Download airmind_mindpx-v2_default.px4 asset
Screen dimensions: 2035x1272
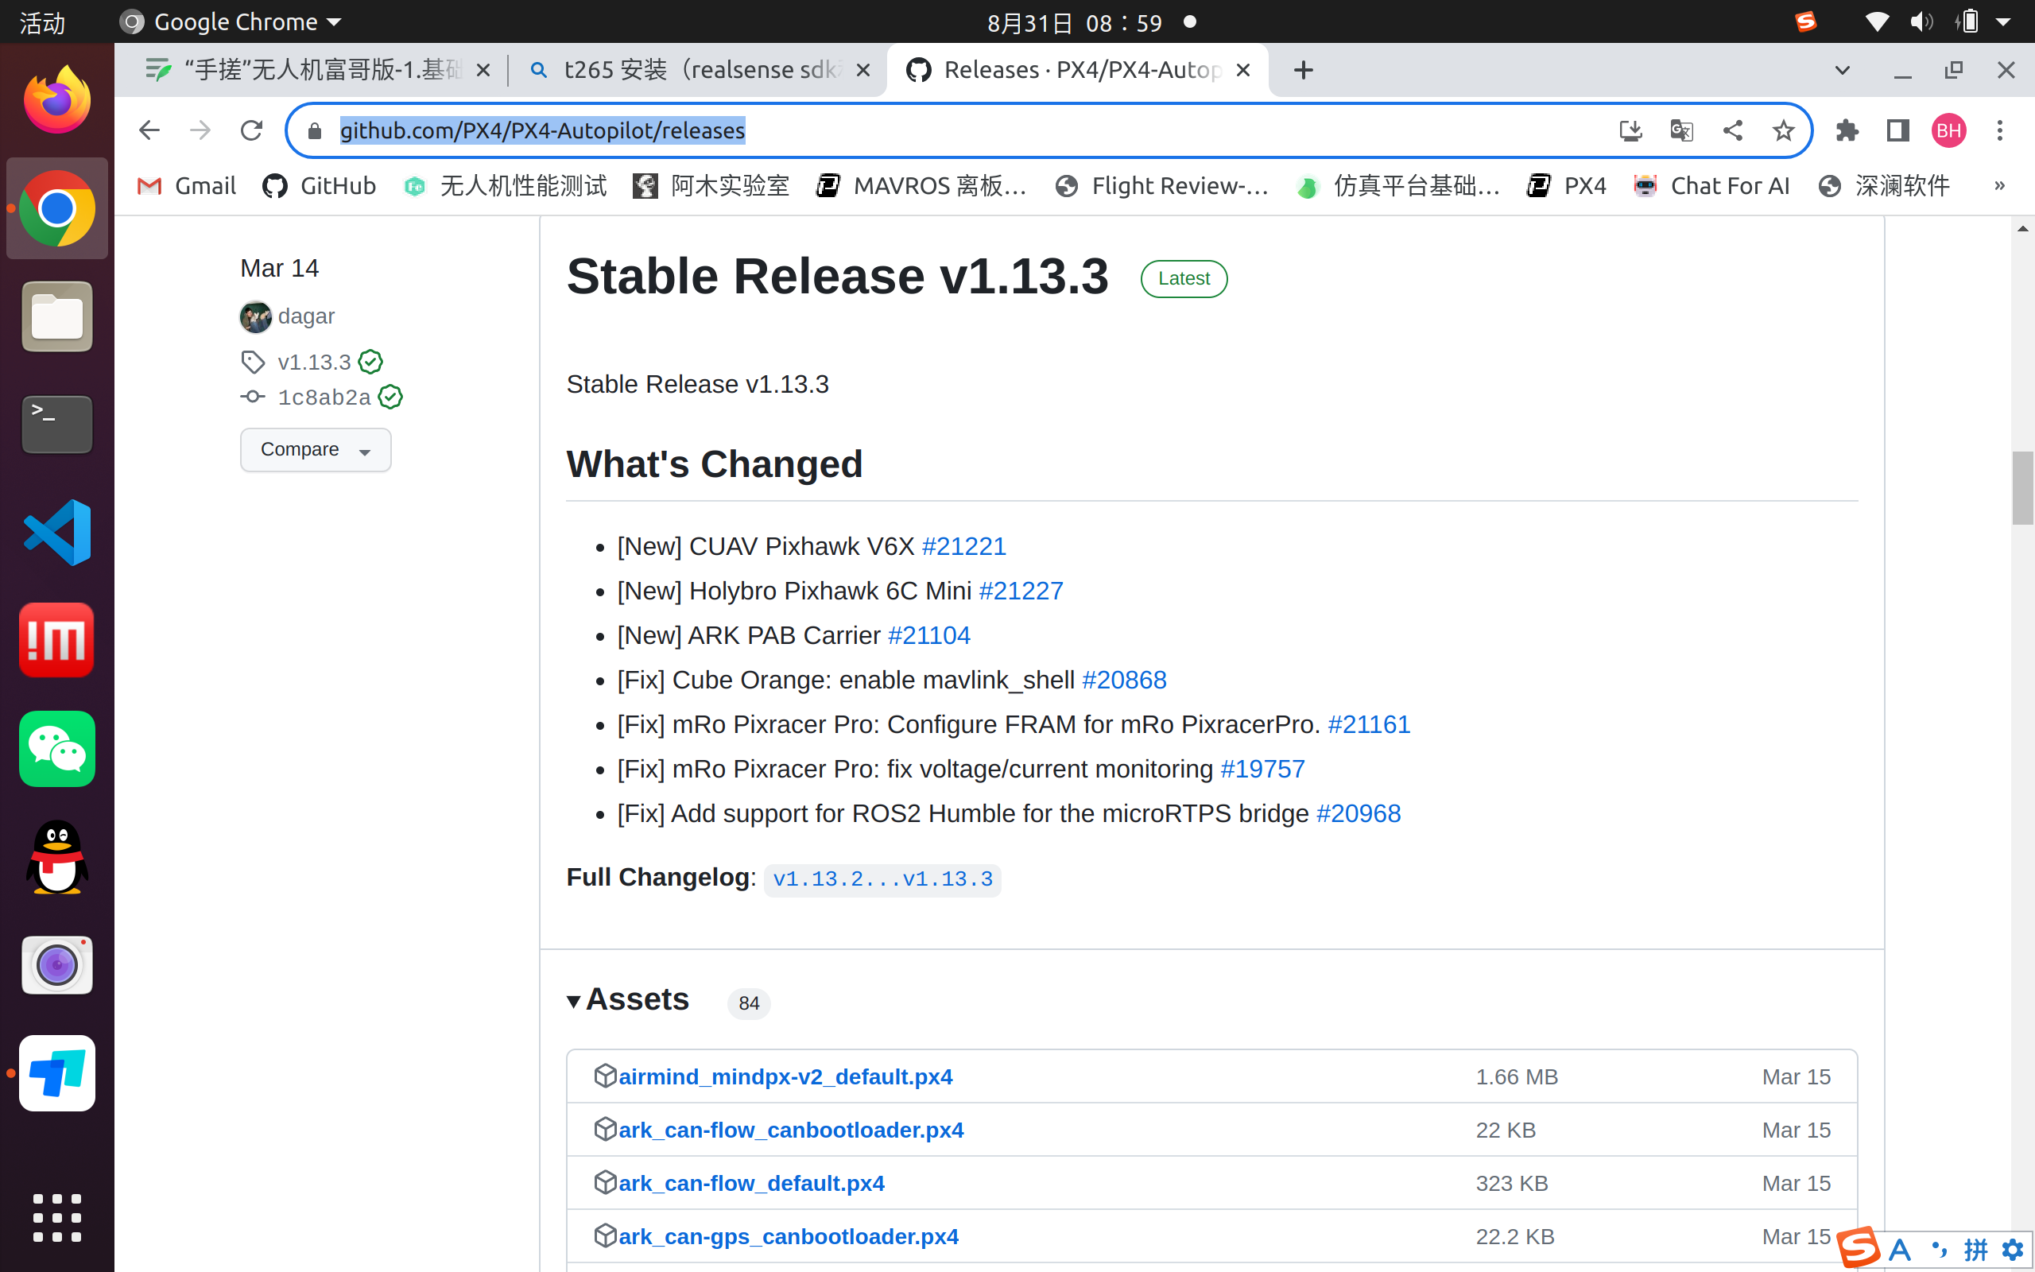click(x=785, y=1076)
